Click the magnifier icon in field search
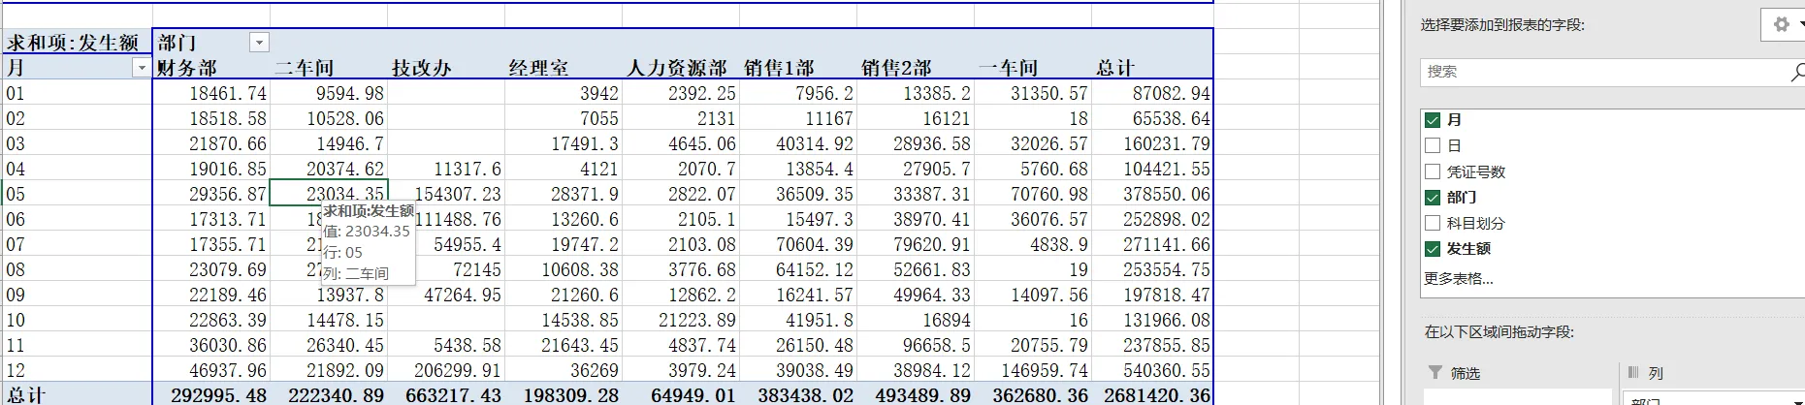This screenshot has width=1805, height=405. coord(1796,72)
